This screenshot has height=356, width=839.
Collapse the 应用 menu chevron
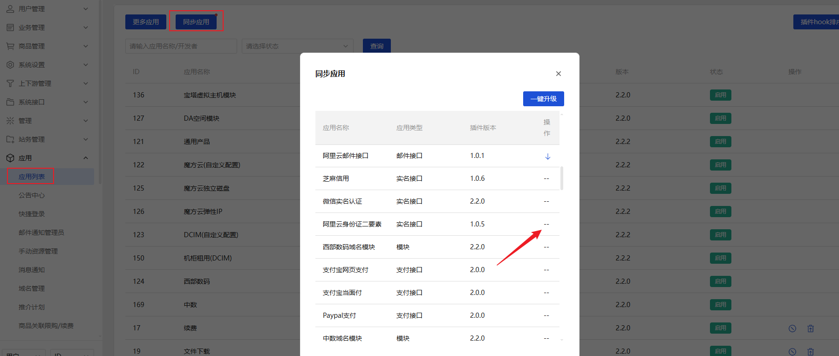click(x=86, y=158)
